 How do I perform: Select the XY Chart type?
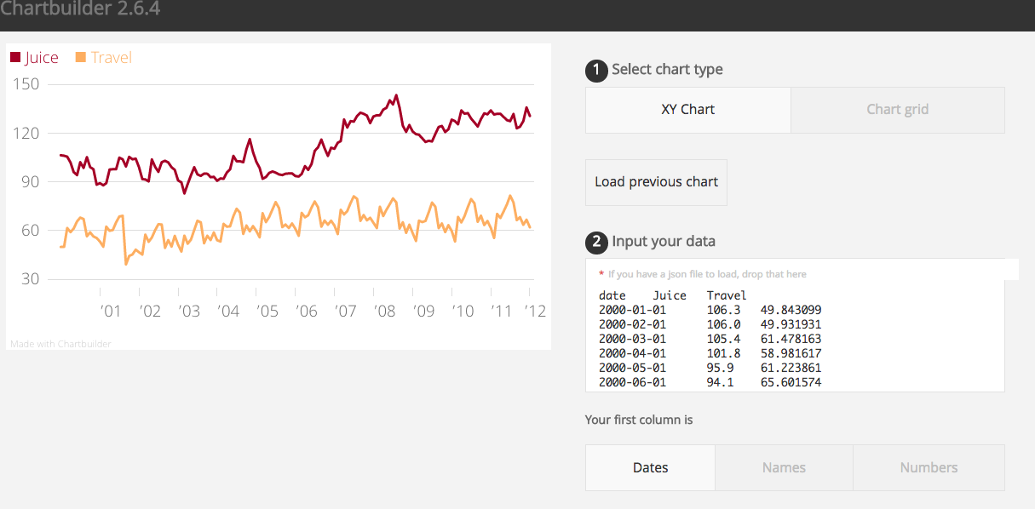point(687,110)
